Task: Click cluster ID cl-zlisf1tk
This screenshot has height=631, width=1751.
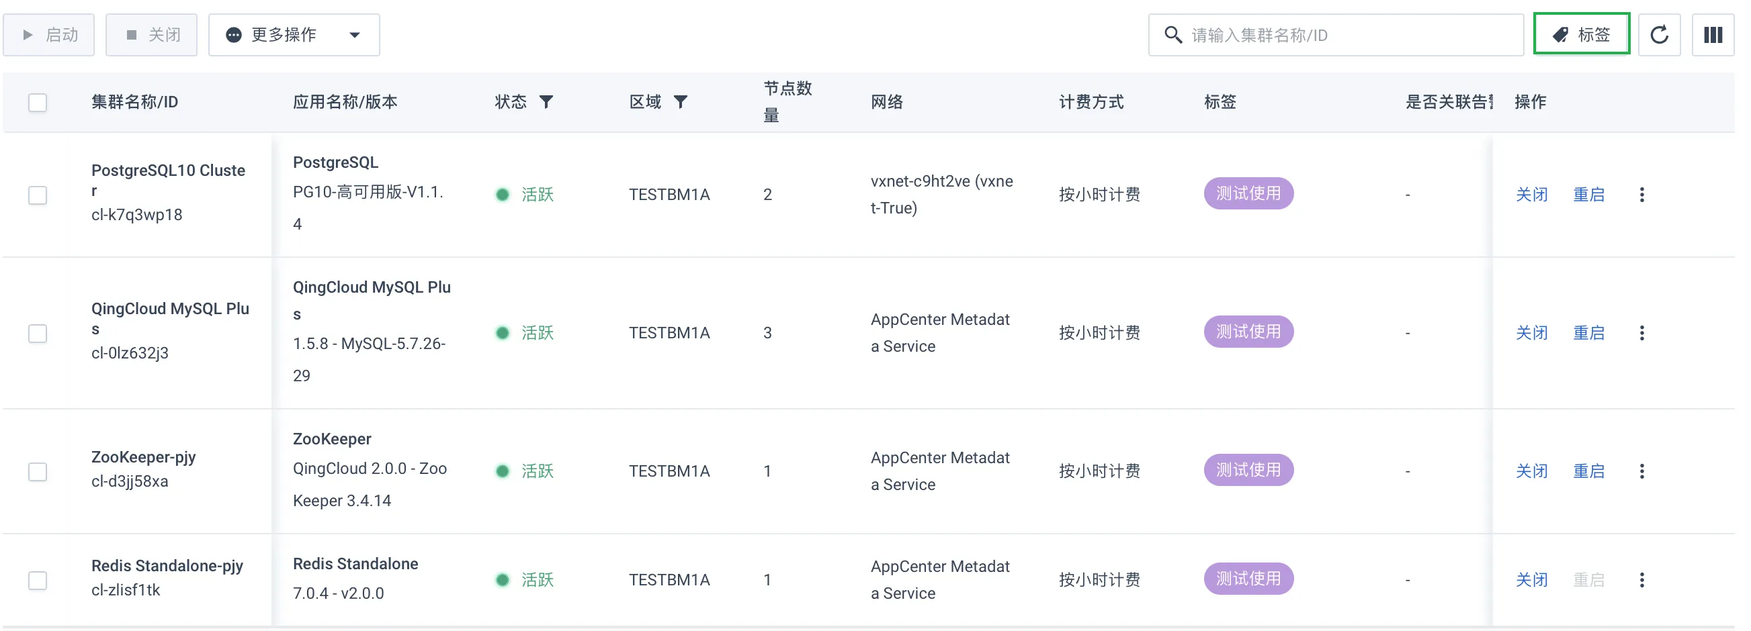Action: coord(126,590)
